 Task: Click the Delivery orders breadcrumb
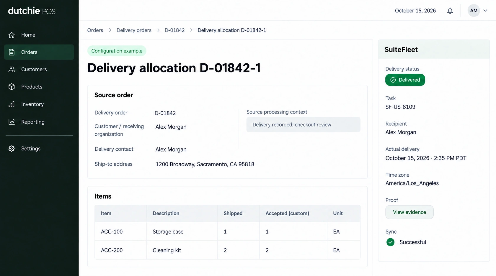[x=134, y=30]
